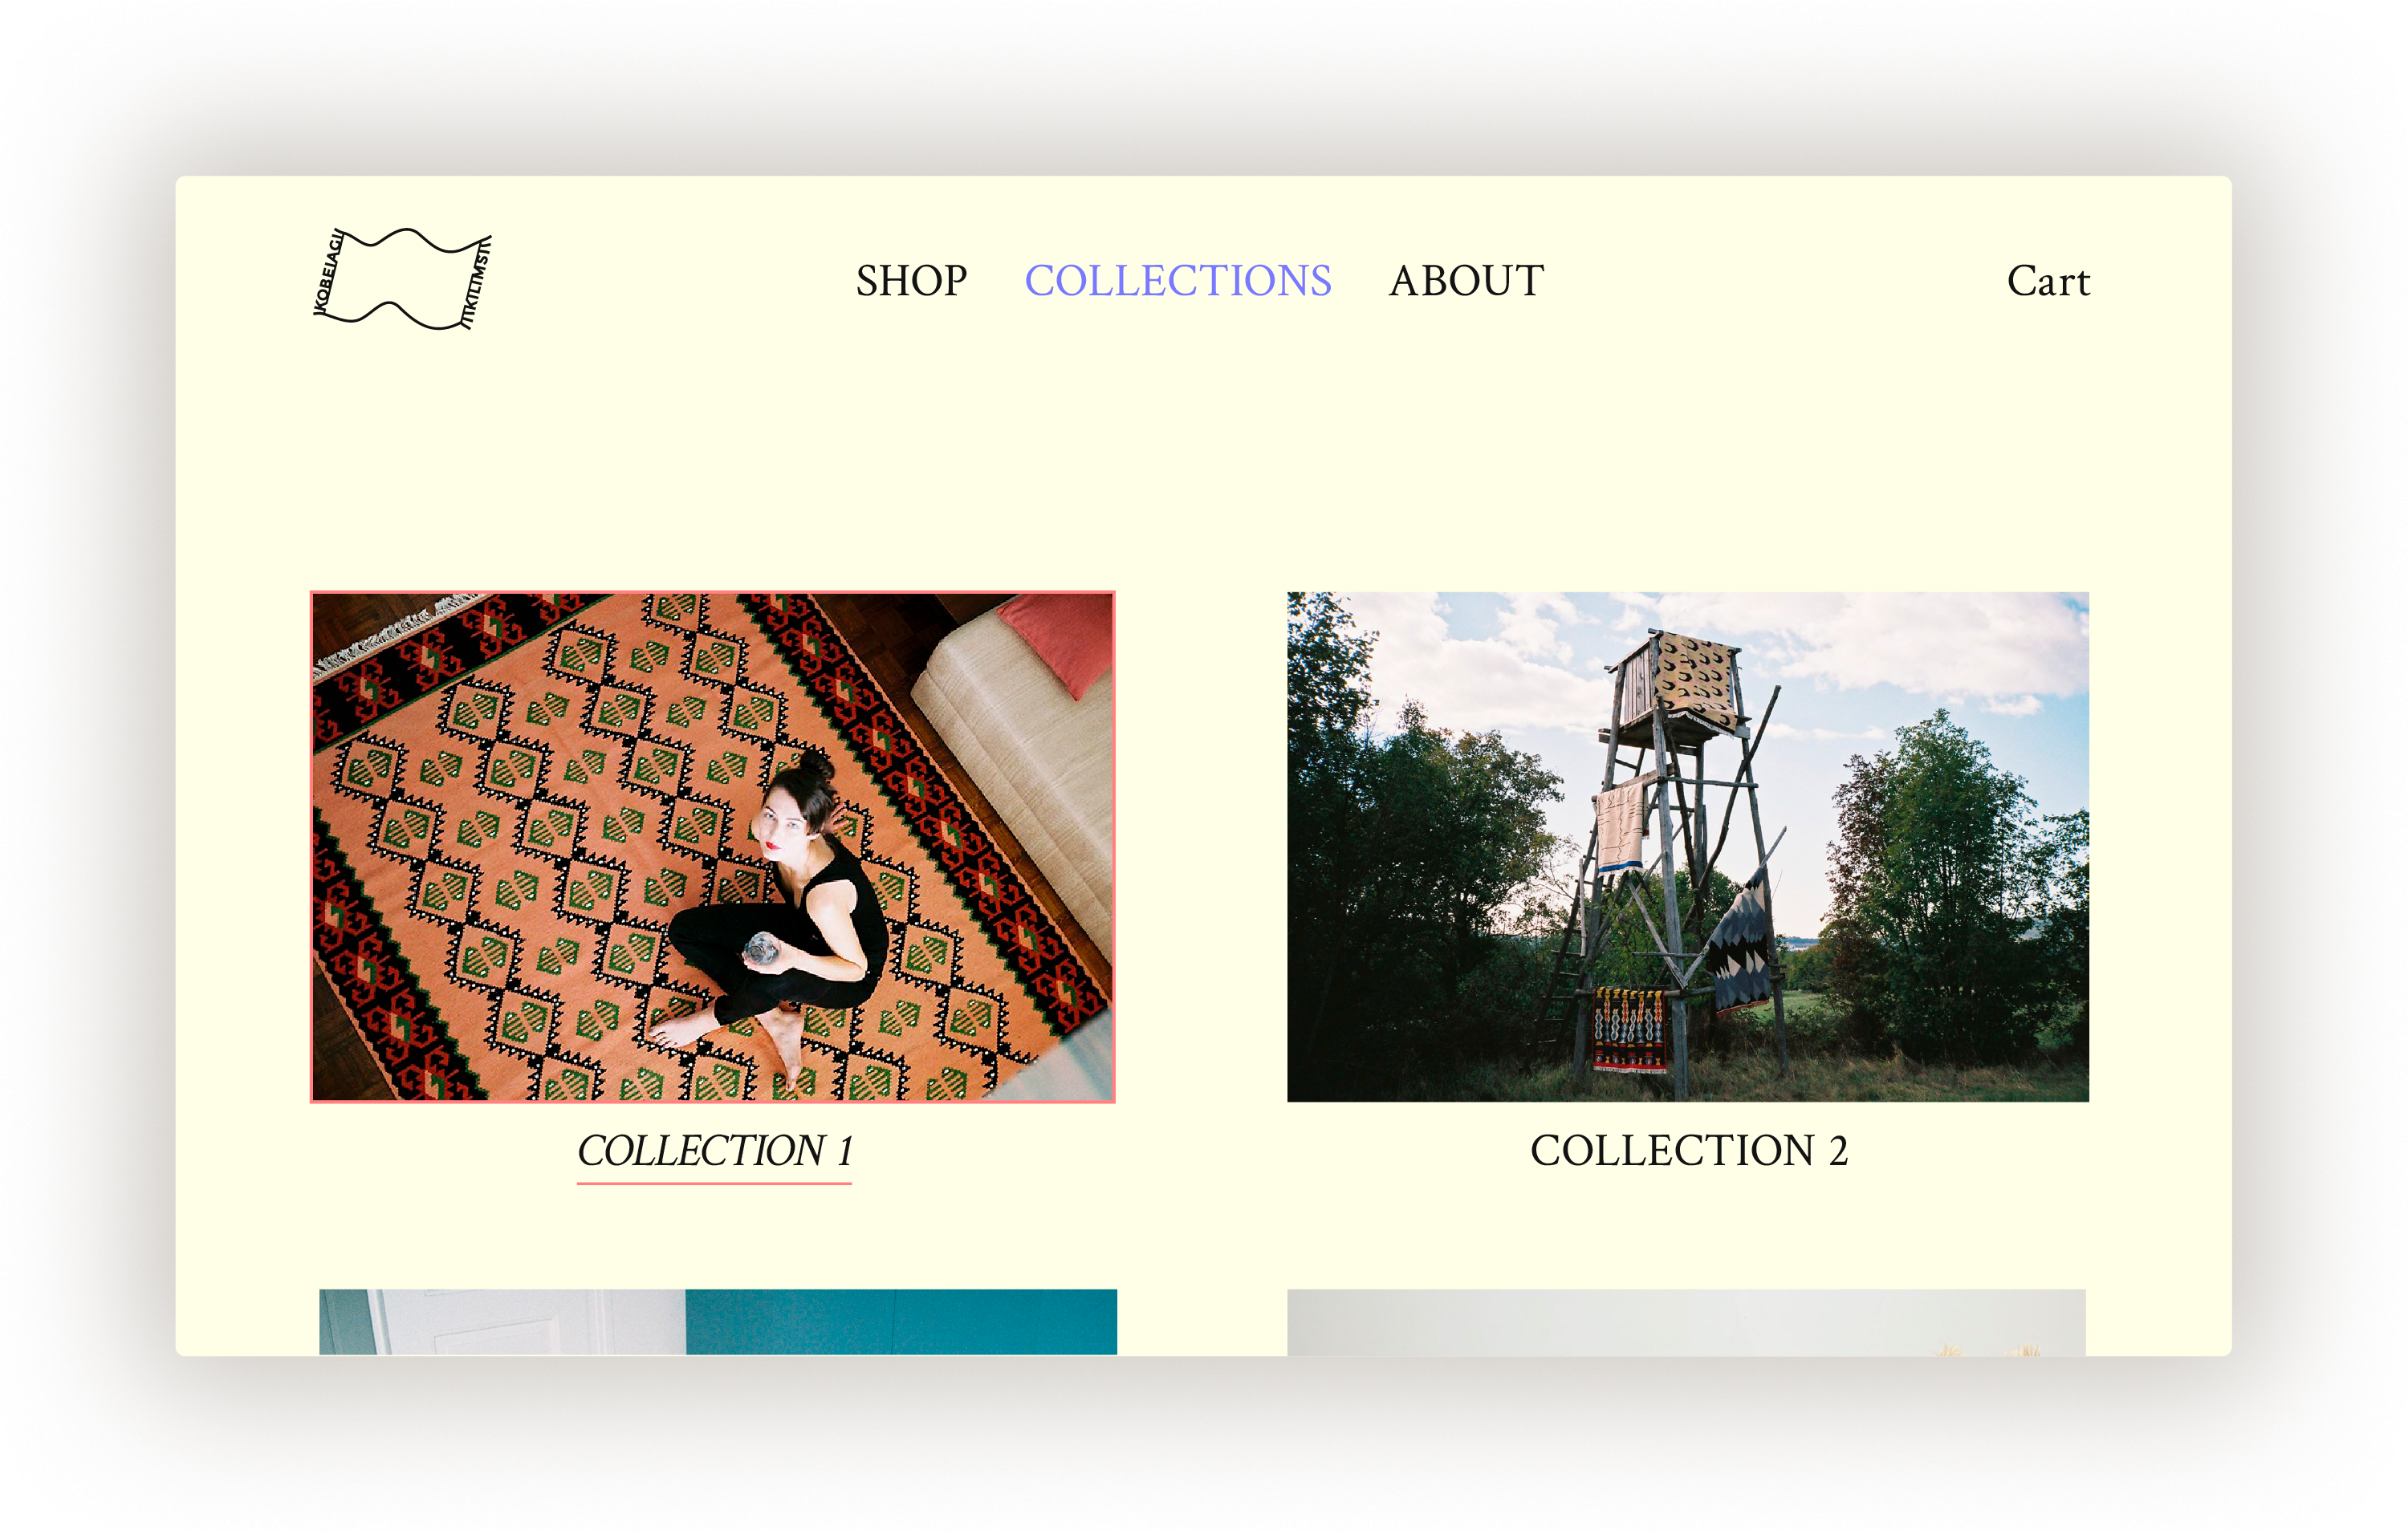
Task: Open the Collection 2 tower photo
Action: 1688,847
